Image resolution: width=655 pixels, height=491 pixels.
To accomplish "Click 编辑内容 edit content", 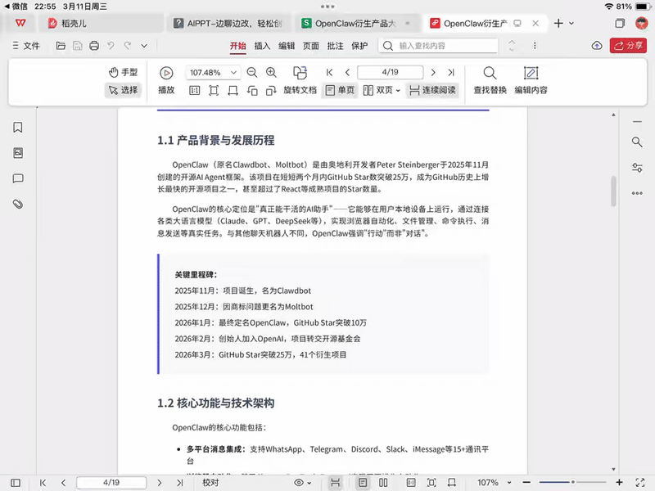I will [x=531, y=80].
